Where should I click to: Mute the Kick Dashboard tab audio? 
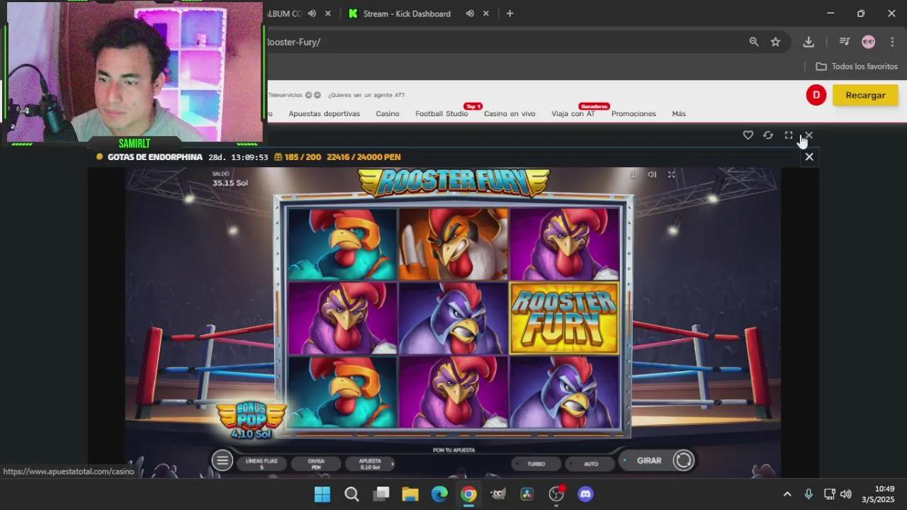click(x=470, y=13)
